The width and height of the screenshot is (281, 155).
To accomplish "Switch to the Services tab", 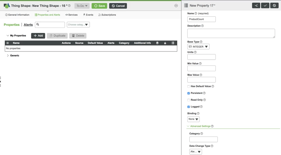I will [71, 15].
